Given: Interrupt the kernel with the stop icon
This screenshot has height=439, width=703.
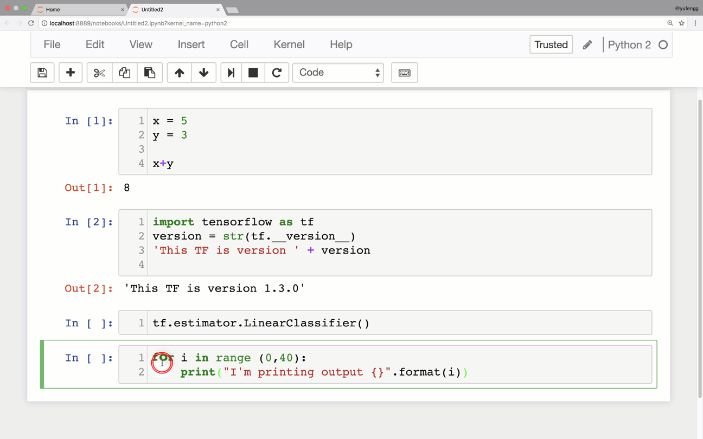Looking at the screenshot, I should pos(253,73).
